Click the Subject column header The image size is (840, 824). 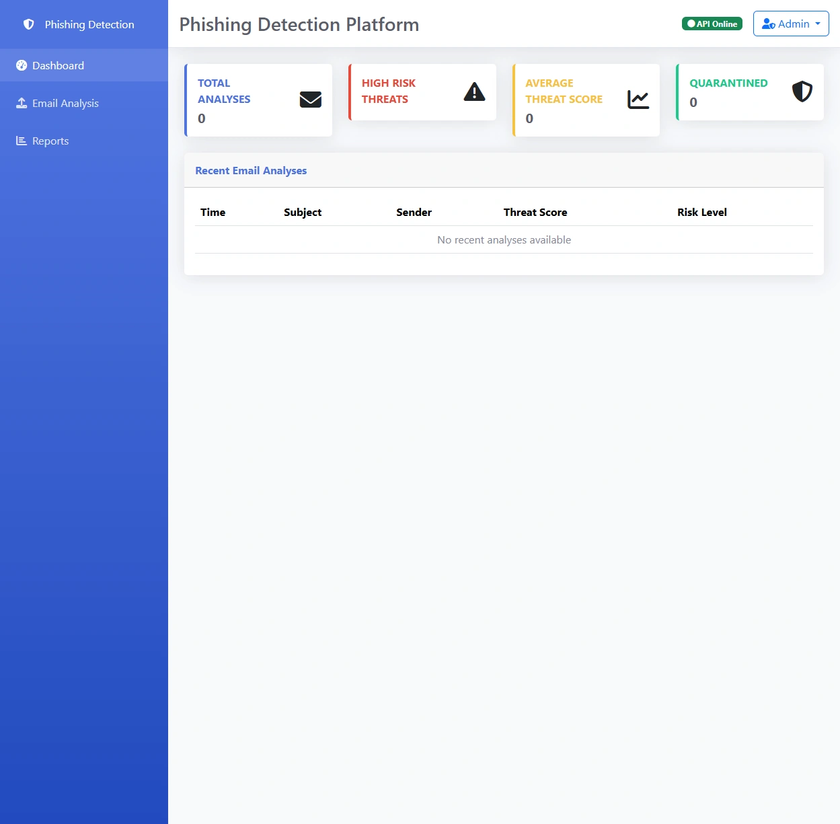click(303, 213)
